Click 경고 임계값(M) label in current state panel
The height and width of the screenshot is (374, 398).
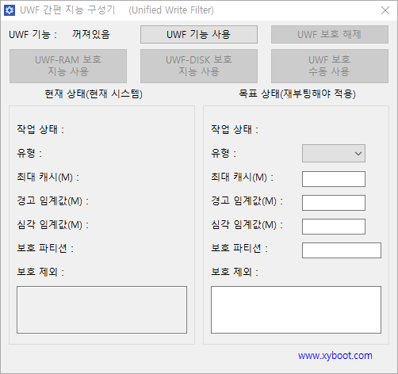[53, 201]
